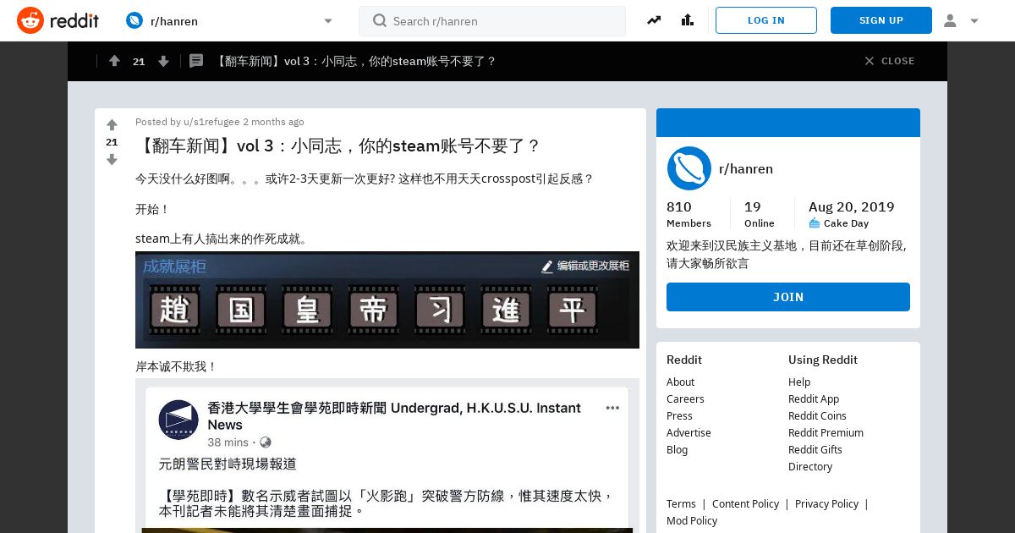Click the SIGN UP button
The width and height of the screenshot is (1015, 533).
(x=881, y=20)
